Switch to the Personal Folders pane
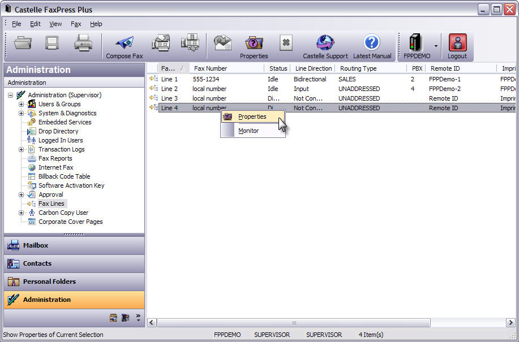 (74, 282)
